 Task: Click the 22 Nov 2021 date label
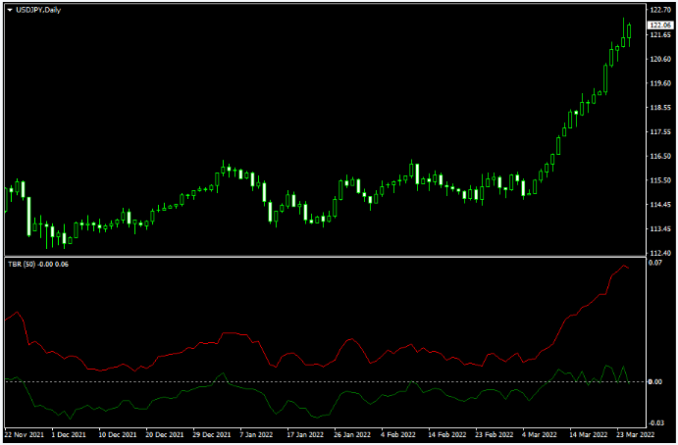coord(24,433)
